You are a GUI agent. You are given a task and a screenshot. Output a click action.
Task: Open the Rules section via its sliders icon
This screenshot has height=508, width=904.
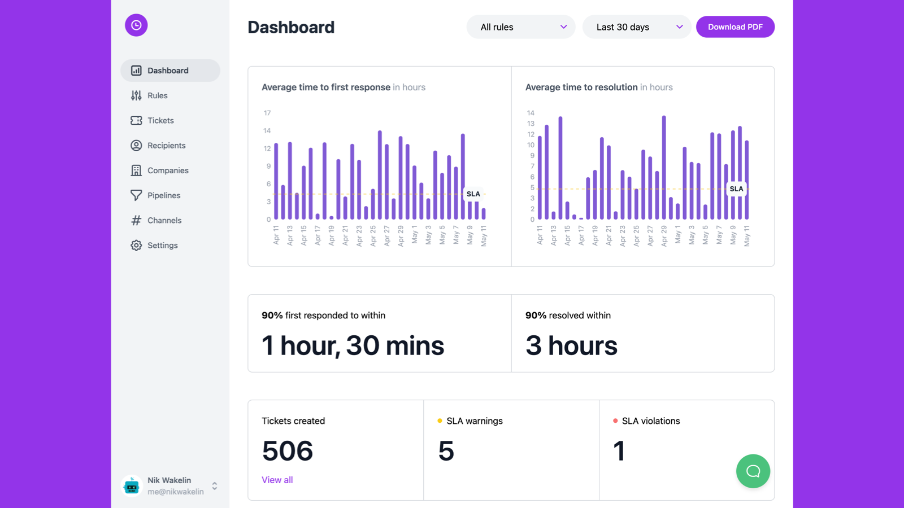[x=136, y=95]
